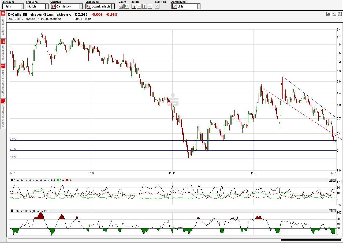The height and width of the screenshot is (243, 343).
Task: Open the Chart Einstellungen sidebar tab
Action: coord(3,80)
